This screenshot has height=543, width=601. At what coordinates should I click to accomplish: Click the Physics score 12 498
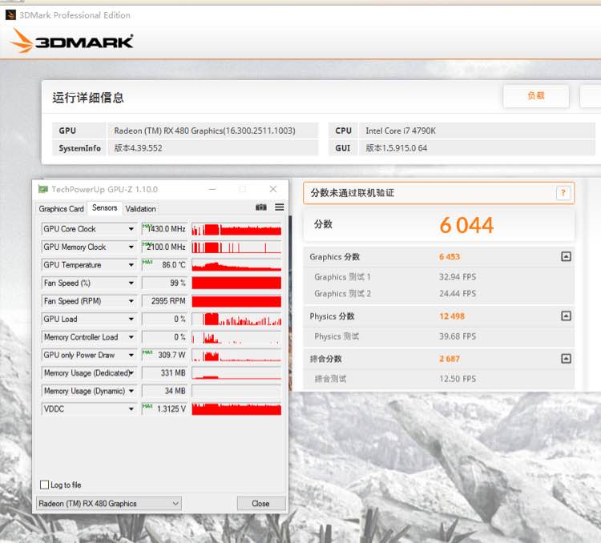(x=451, y=316)
